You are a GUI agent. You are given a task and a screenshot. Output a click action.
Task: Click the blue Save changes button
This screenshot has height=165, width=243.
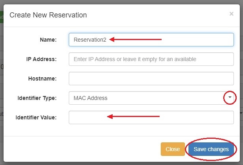211,149
